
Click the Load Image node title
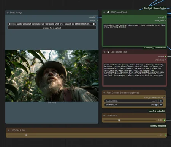coord(16,12)
